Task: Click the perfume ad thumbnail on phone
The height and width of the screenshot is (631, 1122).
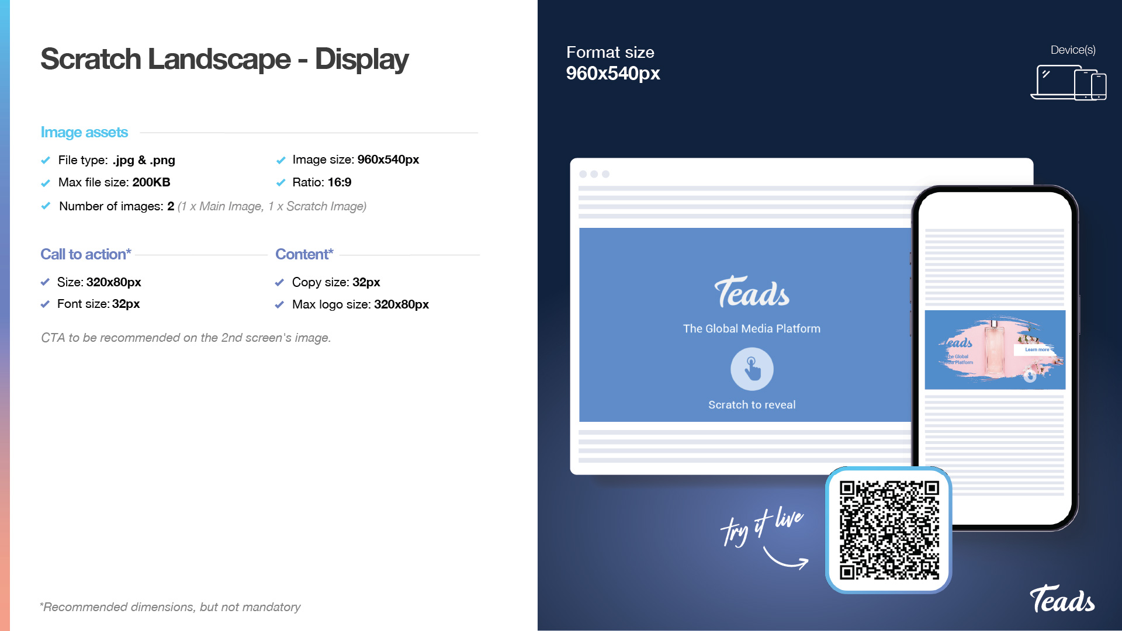Action: point(995,350)
